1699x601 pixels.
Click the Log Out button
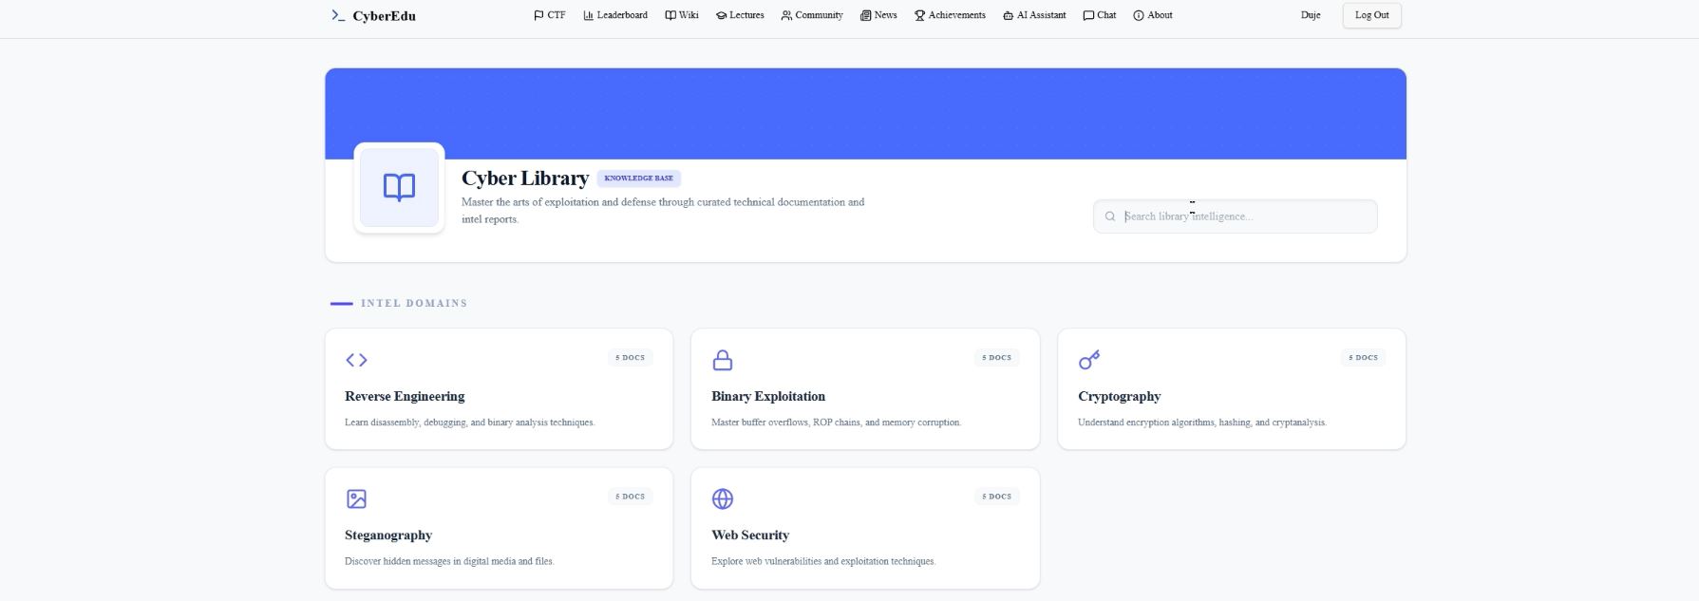click(x=1371, y=15)
